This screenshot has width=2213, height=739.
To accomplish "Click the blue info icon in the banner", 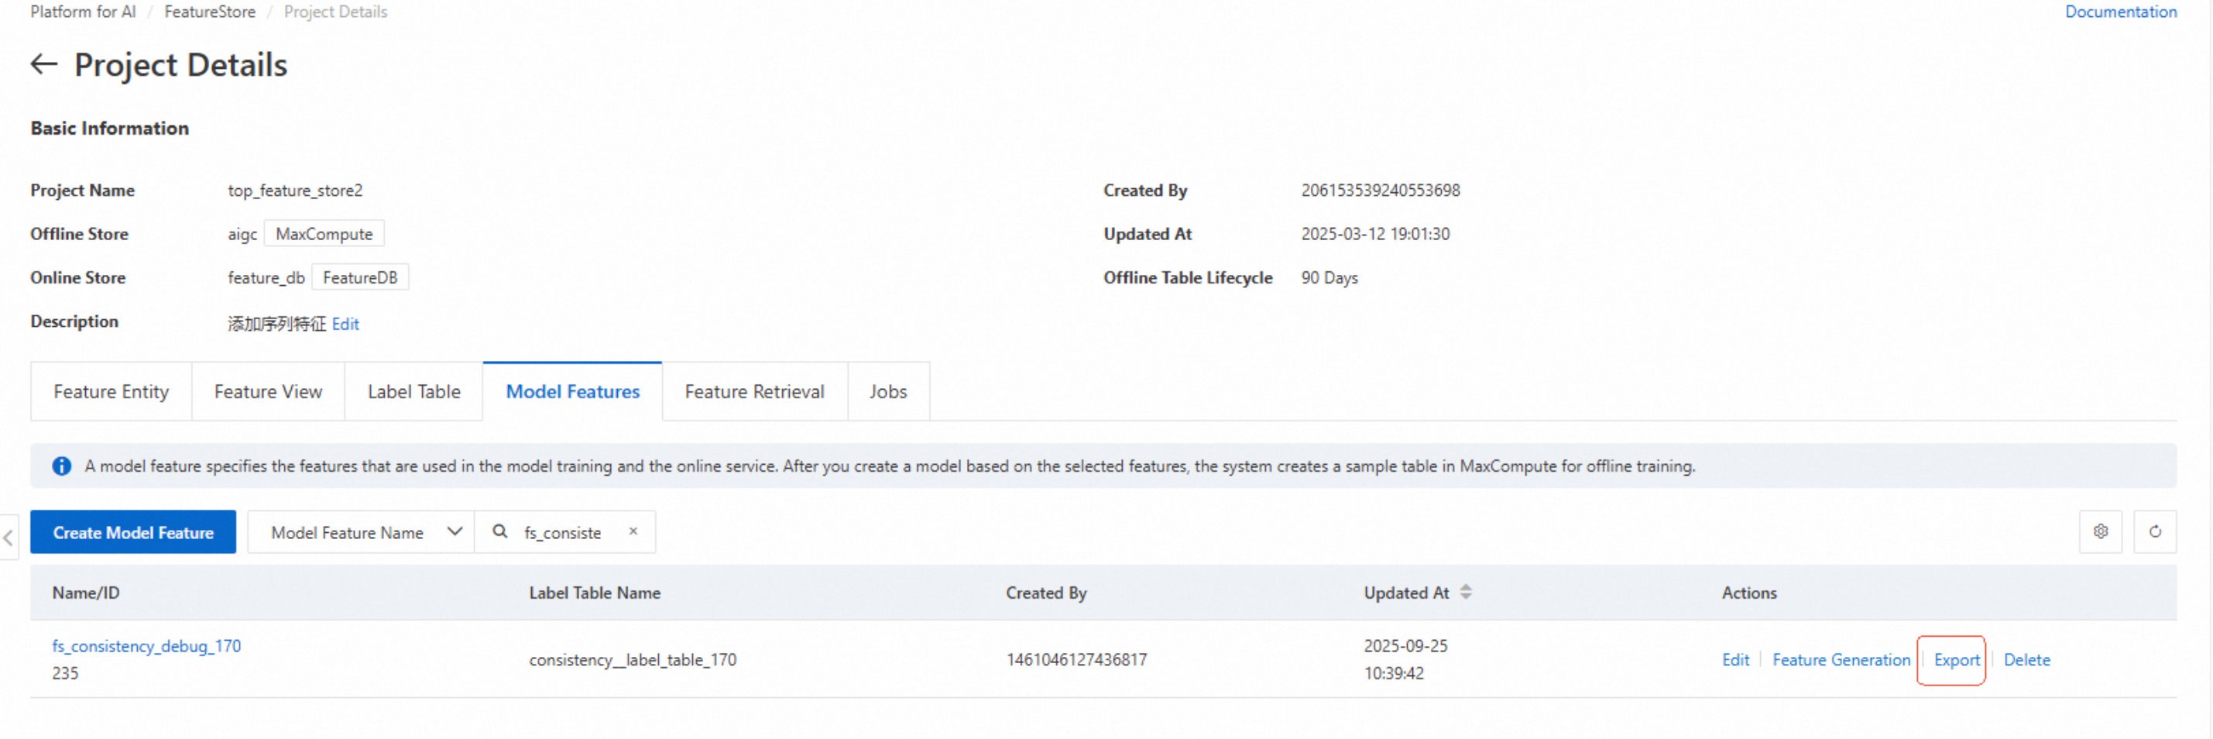I will [62, 466].
